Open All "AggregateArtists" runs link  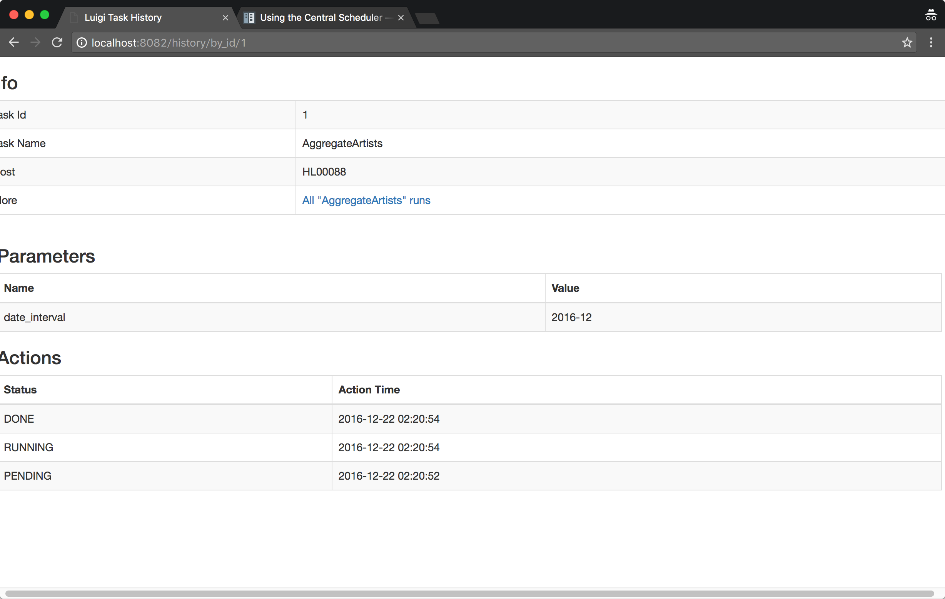tap(366, 200)
